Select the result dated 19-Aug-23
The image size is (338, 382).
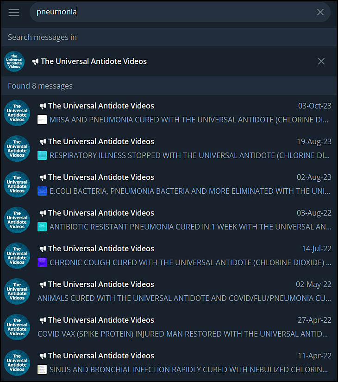pyautogui.click(x=169, y=149)
